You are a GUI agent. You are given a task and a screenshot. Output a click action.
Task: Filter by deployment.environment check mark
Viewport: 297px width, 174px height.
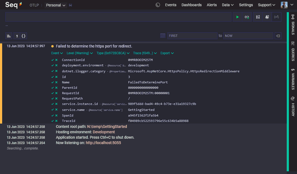(53, 65)
